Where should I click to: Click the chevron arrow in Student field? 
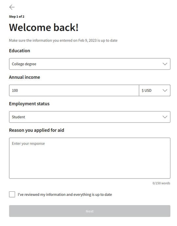click(x=165, y=117)
